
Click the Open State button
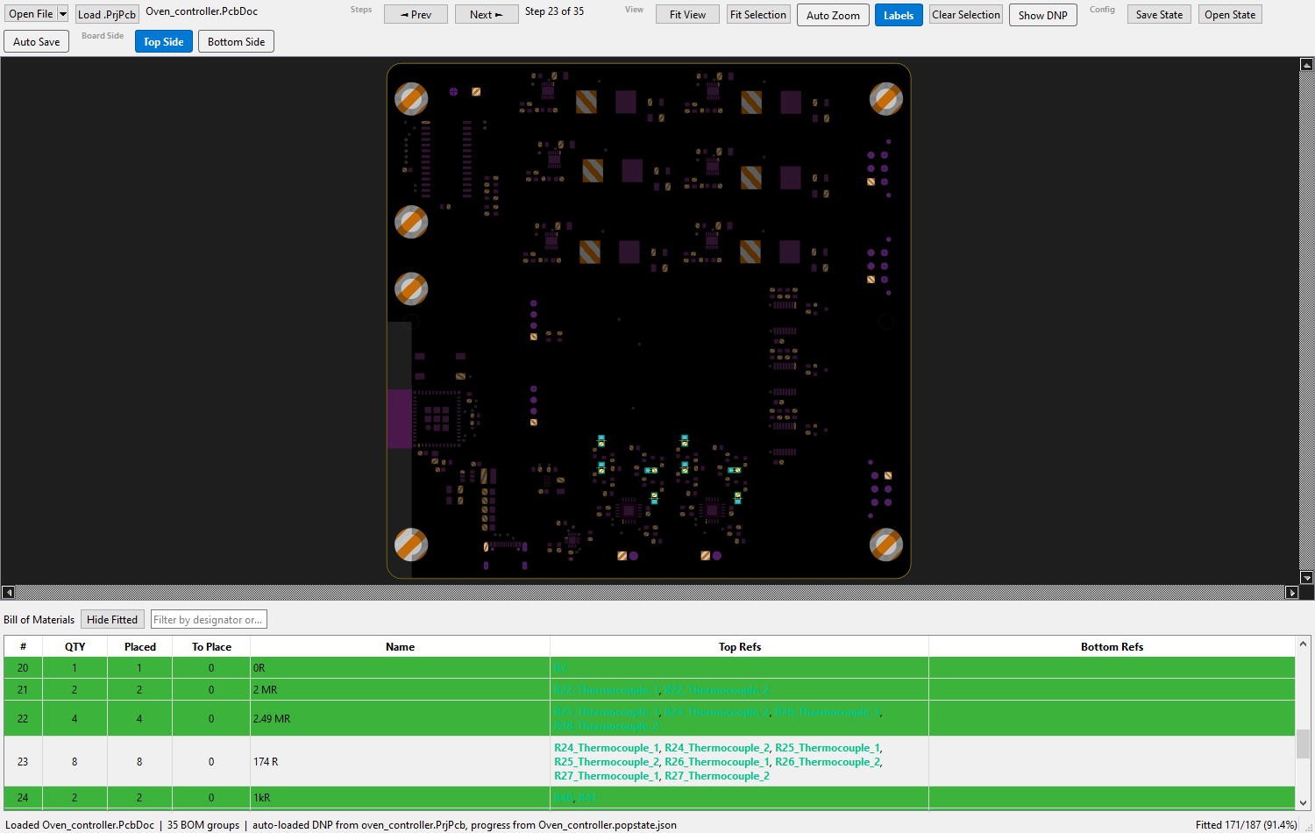click(x=1230, y=15)
